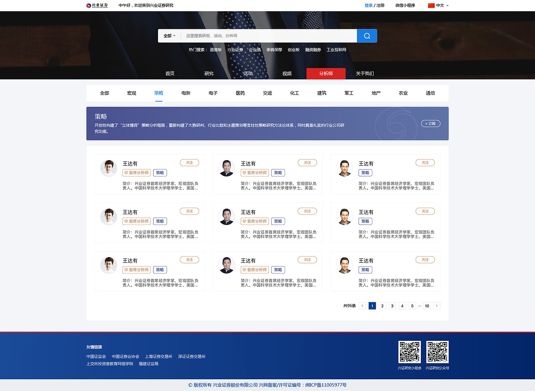Viewport: 535px width, 391px height.
Task: Click 关注 on the top-left analyst card
Action: tap(189, 163)
